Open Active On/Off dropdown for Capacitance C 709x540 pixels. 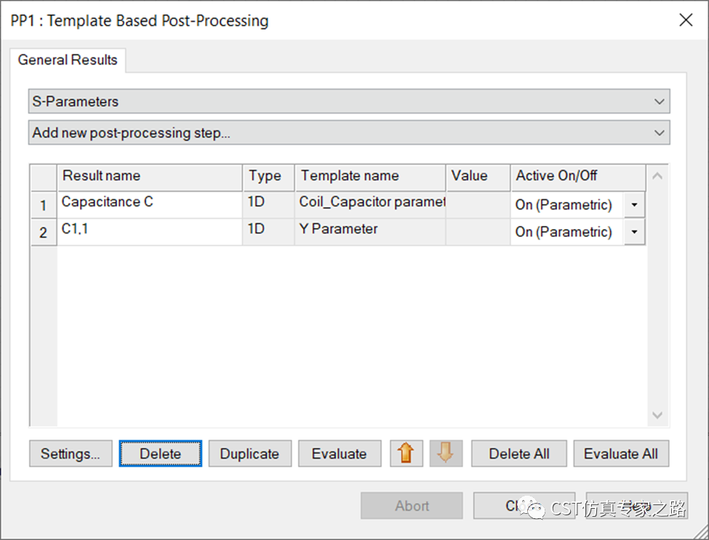634,205
